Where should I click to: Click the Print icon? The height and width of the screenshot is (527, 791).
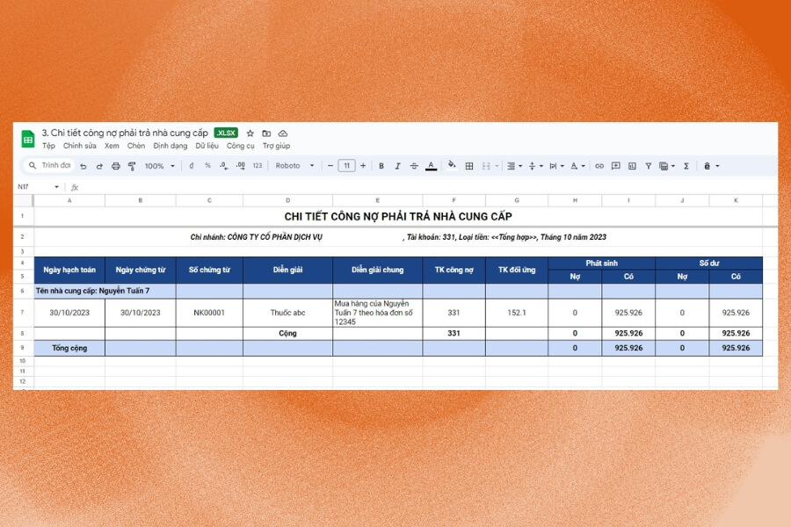pos(115,166)
